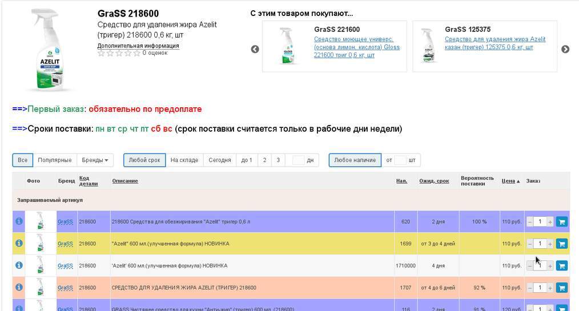The width and height of the screenshot is (579, 311).
Task: Click GraSS brand link in the 1710000-stock row
Action: coord(65,265)
